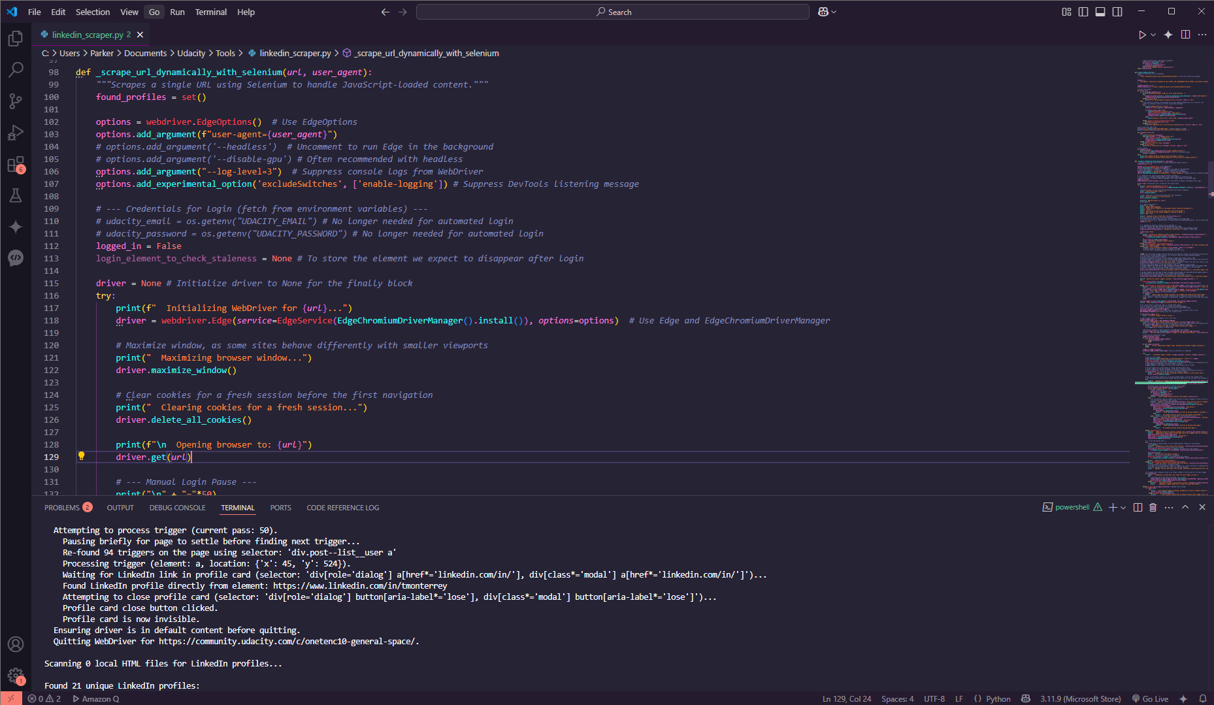
Task: Change indentation via Spaces: 4
Action: click(897, 698)
